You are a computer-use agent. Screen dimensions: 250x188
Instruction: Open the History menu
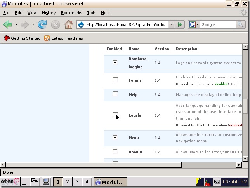tap(49, 12)
